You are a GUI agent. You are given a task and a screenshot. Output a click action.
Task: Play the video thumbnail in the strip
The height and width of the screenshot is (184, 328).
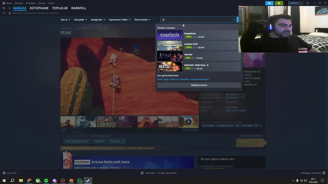point(189,122)
